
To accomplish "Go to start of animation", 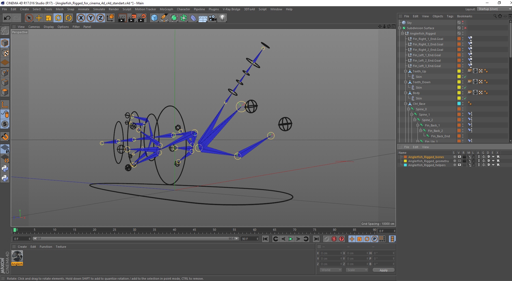I will (265, 239).
